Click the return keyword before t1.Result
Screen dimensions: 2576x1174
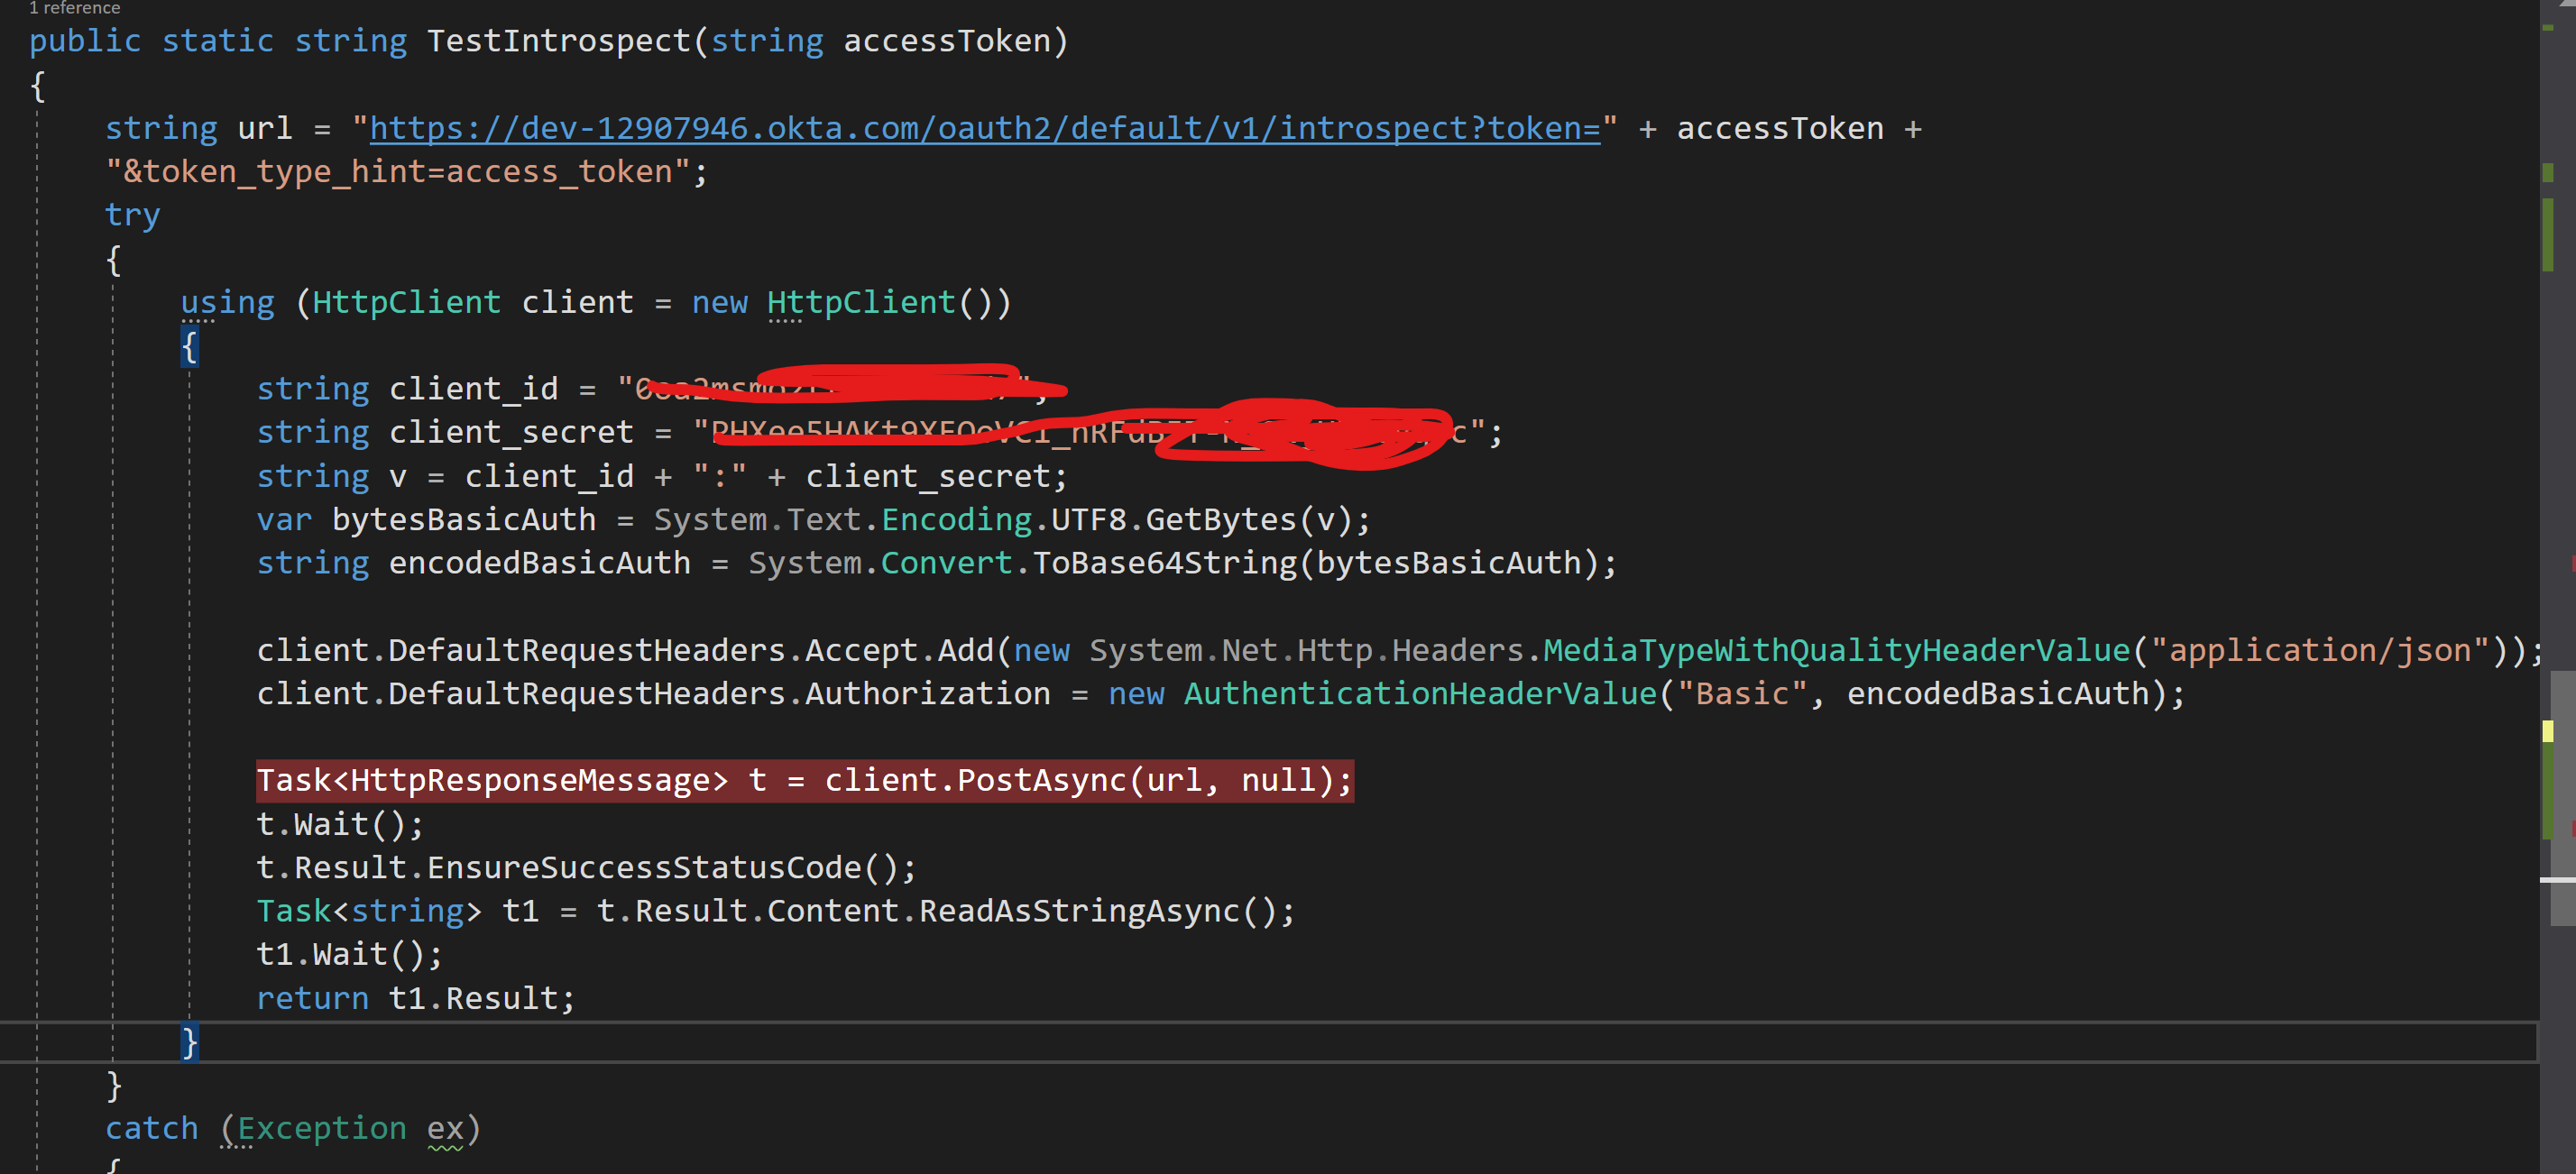[312, 998]
